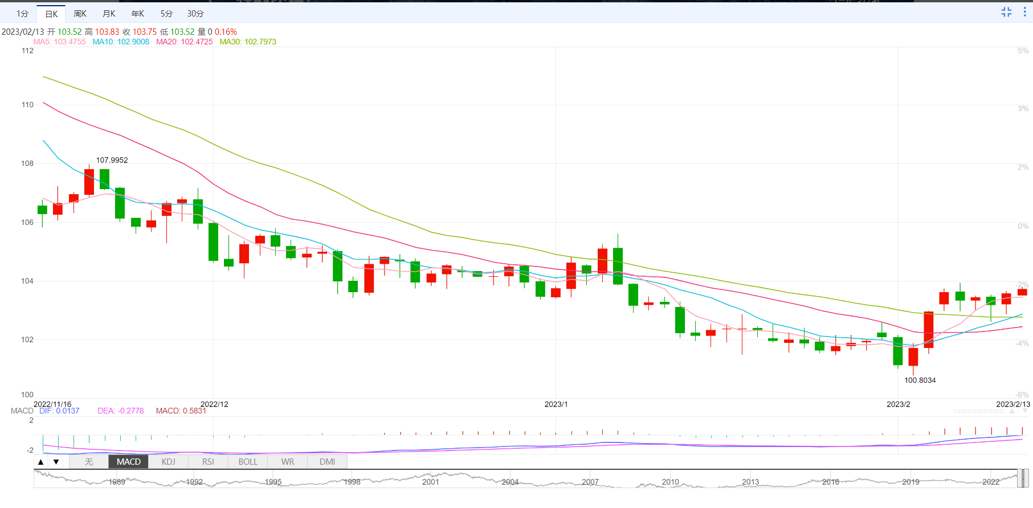Click the gray down triangle under 2023/2/13
The image size is (1033, 508).
[1025, 411]
